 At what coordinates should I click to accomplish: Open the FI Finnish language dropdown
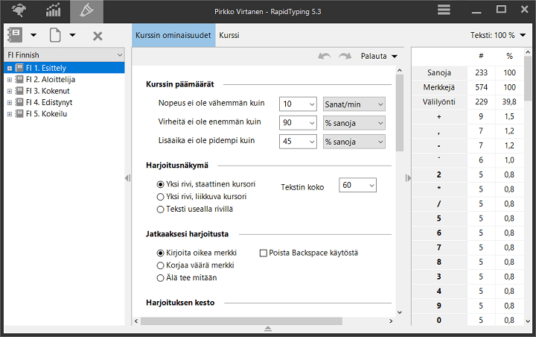[x=65, y=54]
